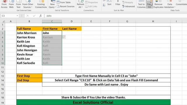Screen dimensions: 187x105
Task: Open the Data Validation dropdown
Action: [169, 4]
